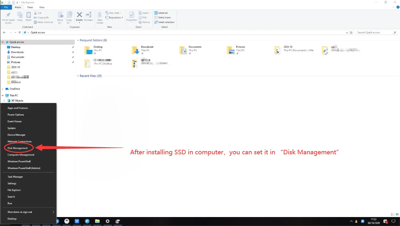The width and height of the screenshot is (400, 226).
Task: Choose Device Manager from the menu
Action: [x=16, y=135]
